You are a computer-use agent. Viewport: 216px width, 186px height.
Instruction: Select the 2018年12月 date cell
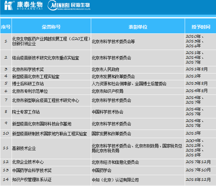(x=198, y=180)
